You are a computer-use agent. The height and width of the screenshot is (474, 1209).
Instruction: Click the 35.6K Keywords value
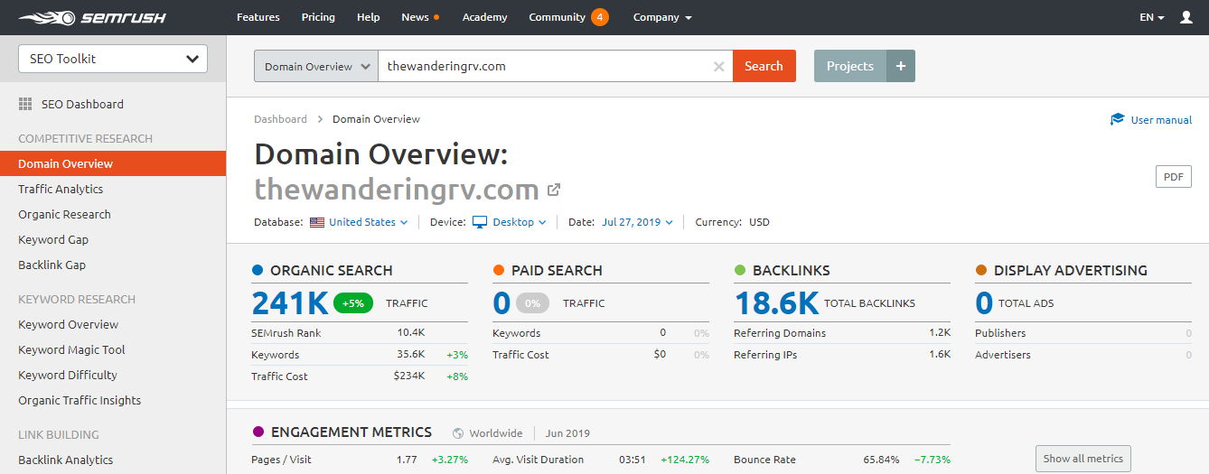411,355
